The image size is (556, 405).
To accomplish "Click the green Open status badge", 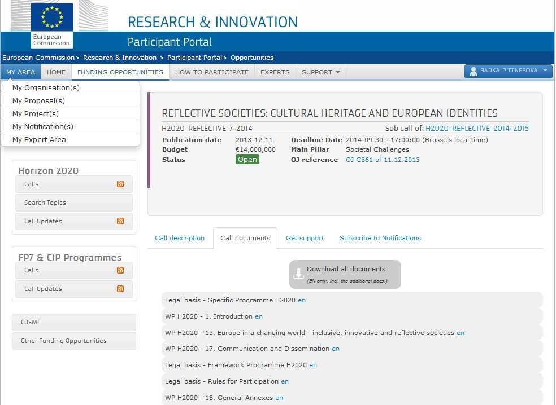I will [247, 159].
